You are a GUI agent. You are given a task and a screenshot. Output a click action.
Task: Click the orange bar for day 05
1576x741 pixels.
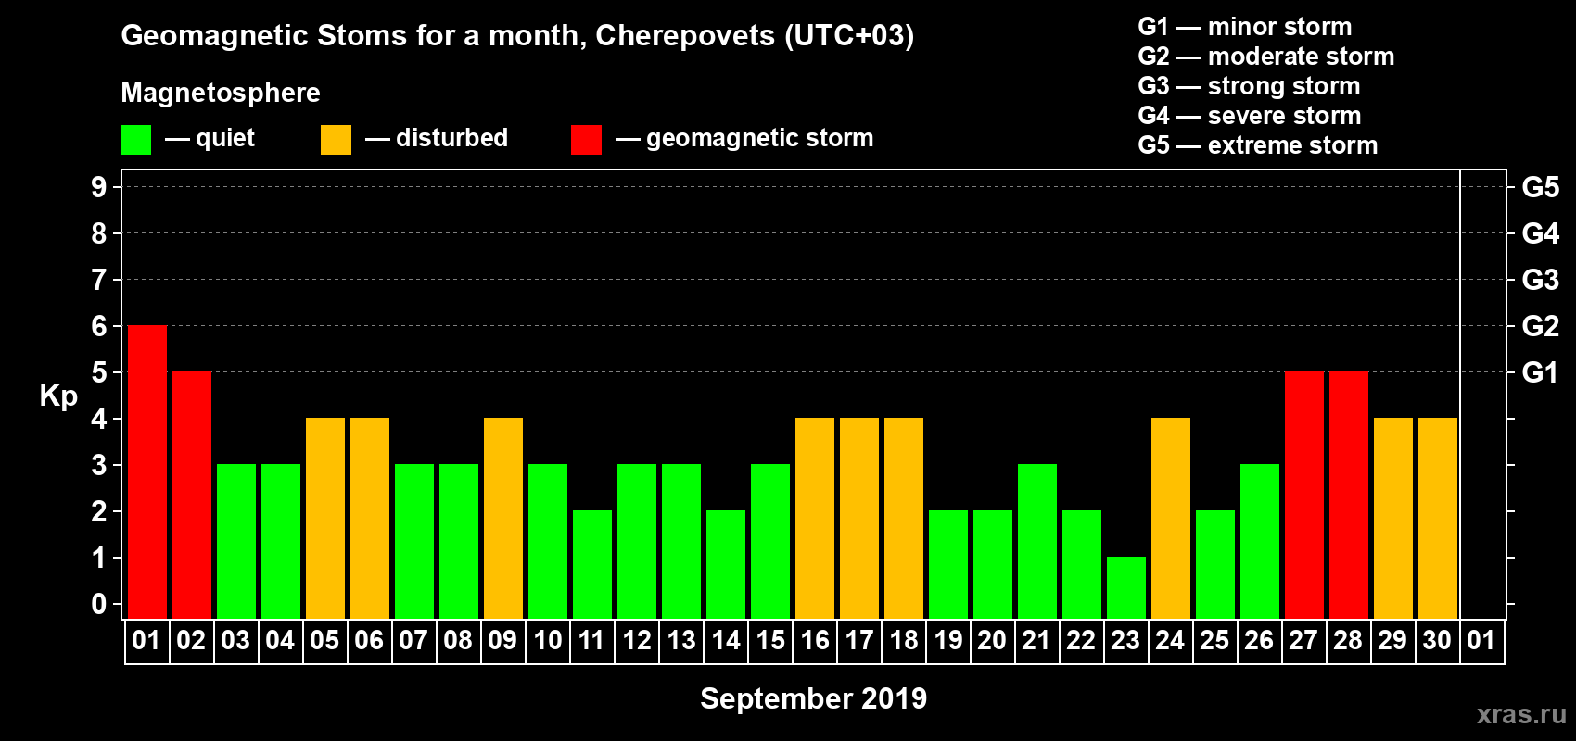tap(325, 518)
